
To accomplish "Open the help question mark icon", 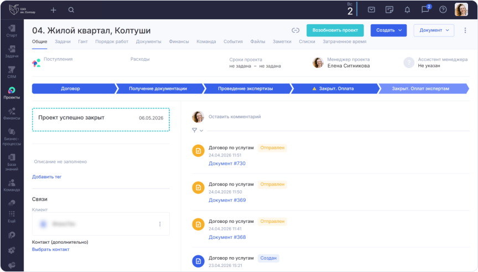I will [x=443, y=10].
